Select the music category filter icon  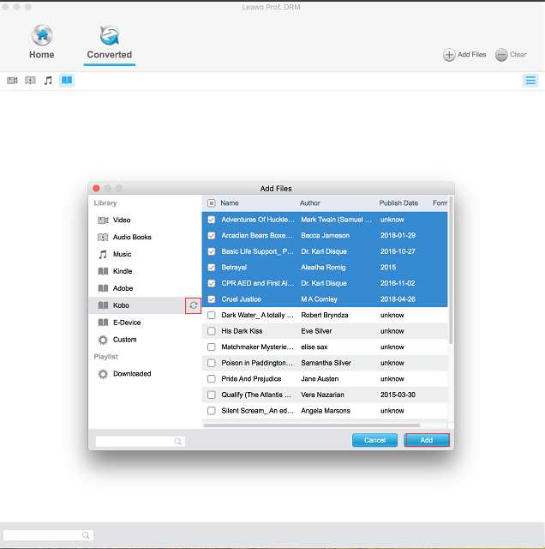(x=48, y=81)
